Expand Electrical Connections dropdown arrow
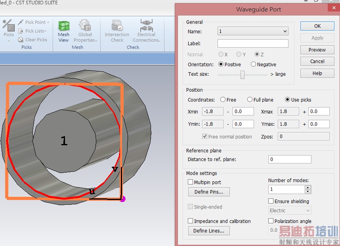Image resolution: width=340 pixels, height=246 pixels. (x=159, y=40)
